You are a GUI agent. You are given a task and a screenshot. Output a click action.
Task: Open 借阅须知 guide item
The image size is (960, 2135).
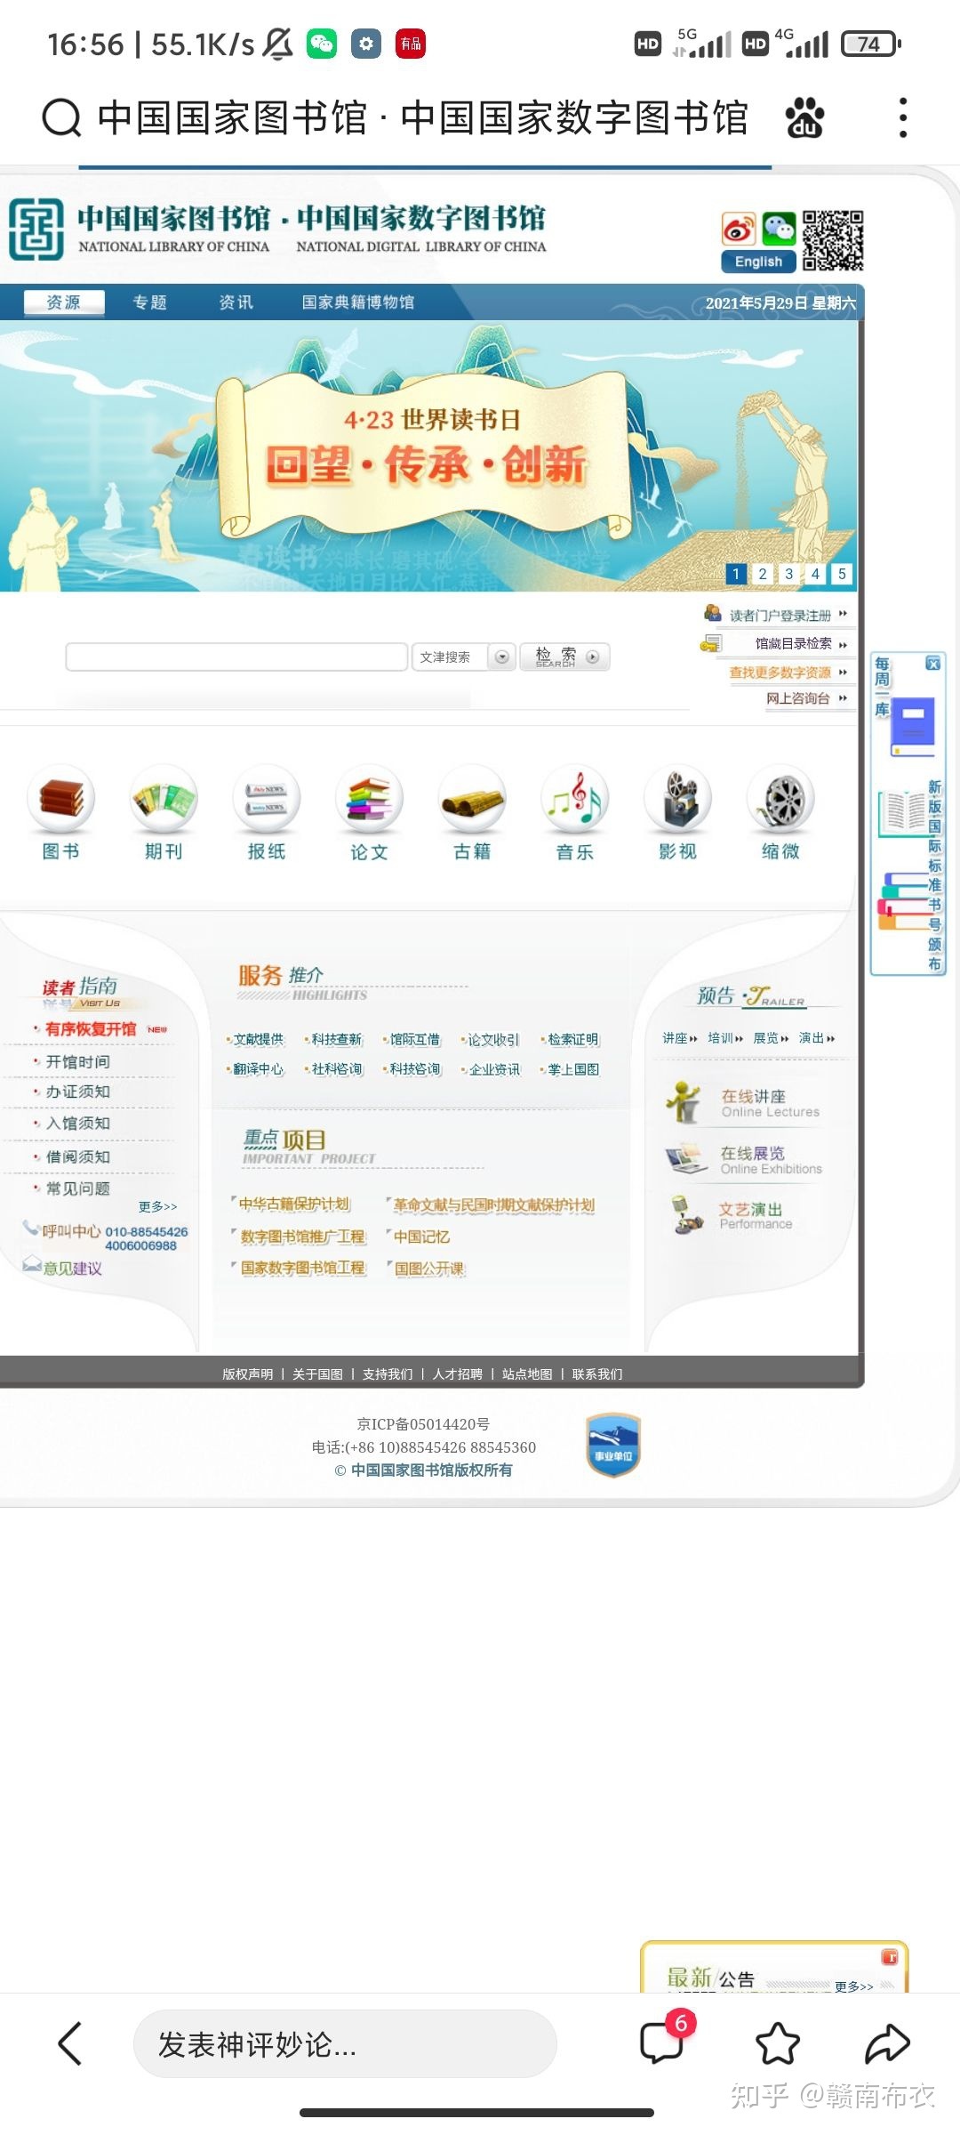coord(78,1156)
